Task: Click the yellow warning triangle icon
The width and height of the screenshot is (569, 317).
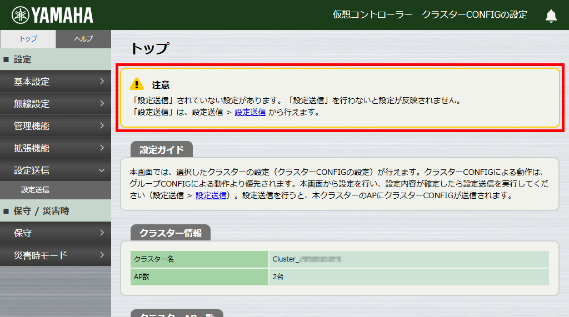Action: (x=137, y=84)
